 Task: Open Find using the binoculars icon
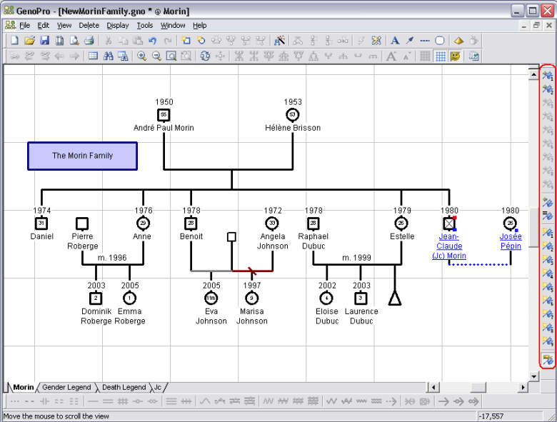coord(108,56)
